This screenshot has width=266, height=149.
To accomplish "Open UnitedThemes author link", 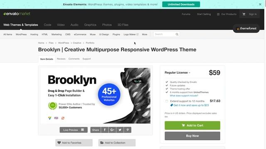I will coord(201,92).
